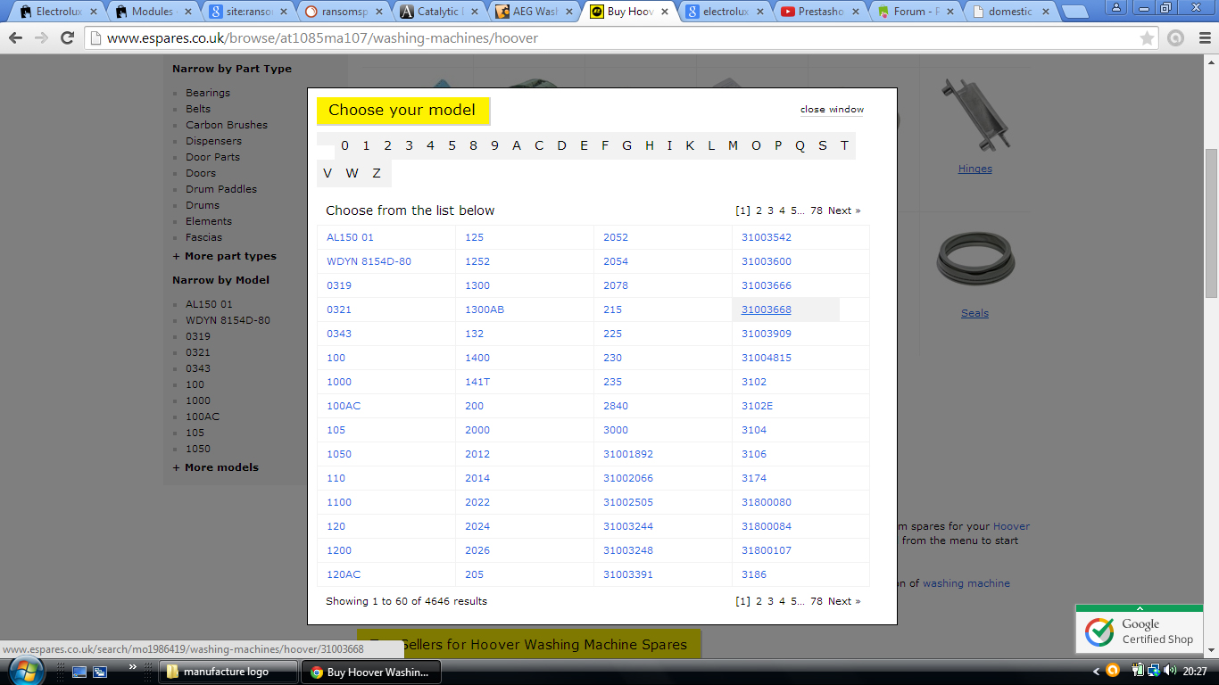Open the Hinges link on background page
This screenshot has height=685, width=1219.
click(x=975, y=169)
